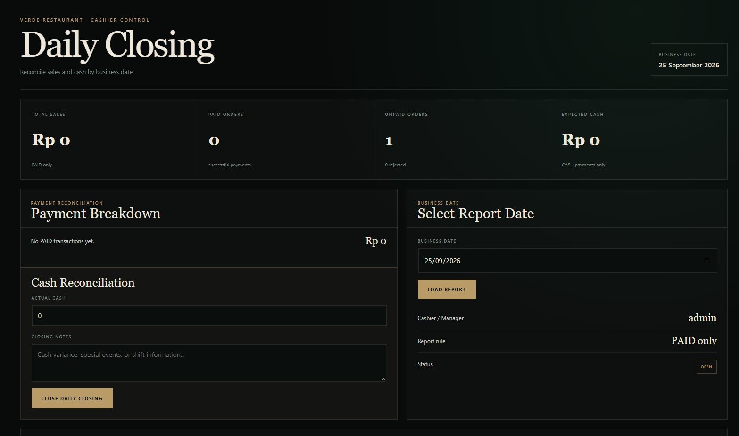Click into the Closing Notes textarea

(209, 363)
